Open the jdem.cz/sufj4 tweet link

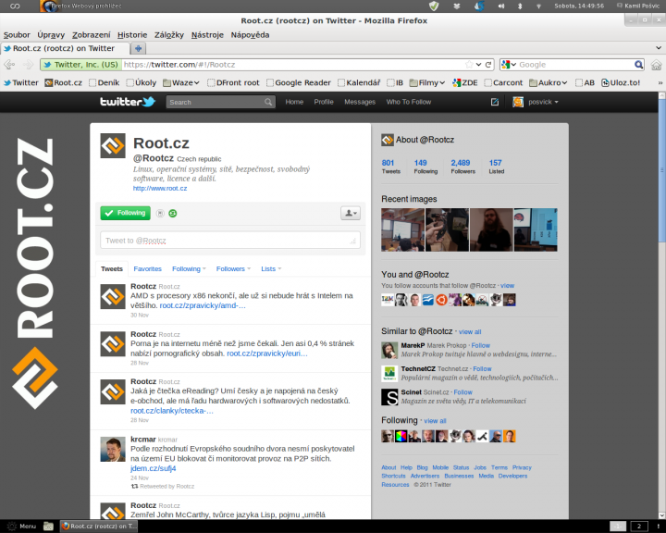(x=154, y=468)
